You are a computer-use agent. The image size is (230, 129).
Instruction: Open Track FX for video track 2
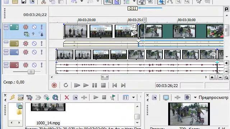pos(26,27)
